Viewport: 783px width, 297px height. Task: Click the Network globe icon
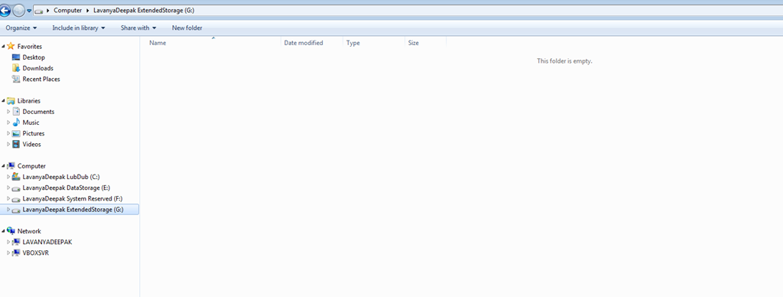pos(11,231)
